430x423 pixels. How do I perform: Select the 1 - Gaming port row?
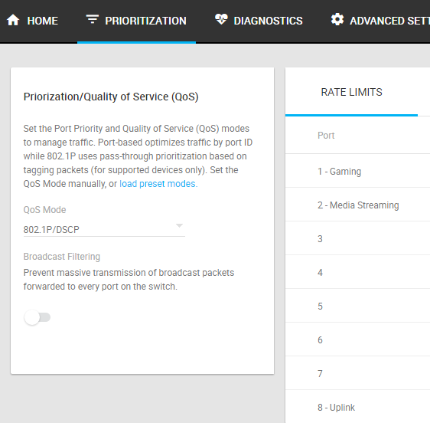click(357, 172)
